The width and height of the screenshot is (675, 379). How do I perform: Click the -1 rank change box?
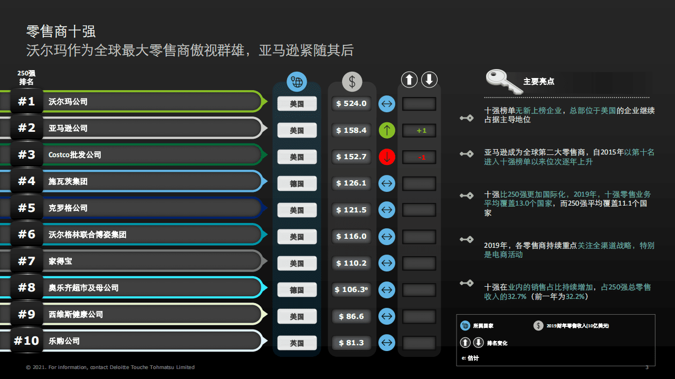point(420,157)
